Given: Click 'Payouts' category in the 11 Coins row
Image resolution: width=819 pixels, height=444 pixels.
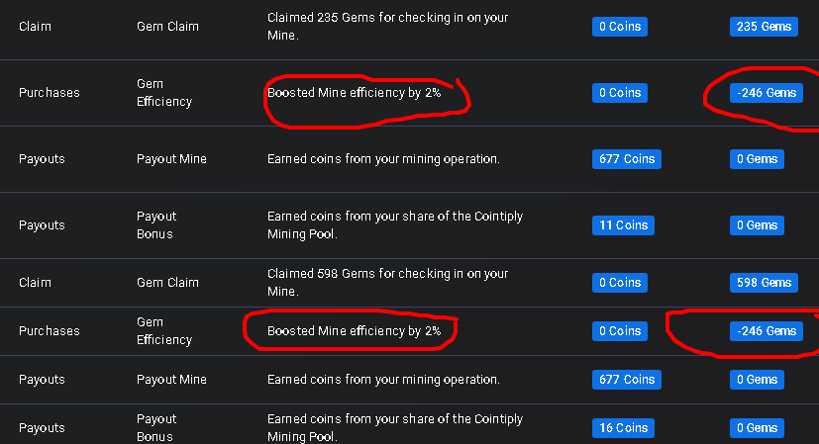Looking at the screenshot, I should click(x=42, y=225).
